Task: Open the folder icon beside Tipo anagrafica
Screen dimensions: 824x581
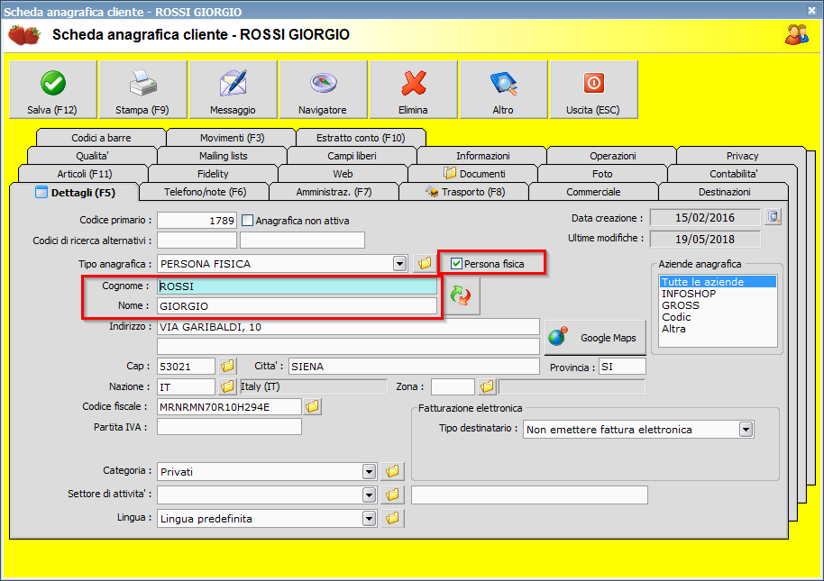Action: pos(425,263)
